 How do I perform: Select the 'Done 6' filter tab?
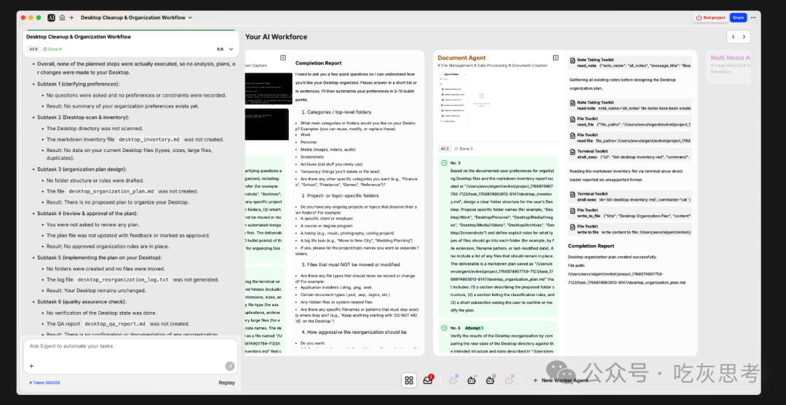coord(52,49)
